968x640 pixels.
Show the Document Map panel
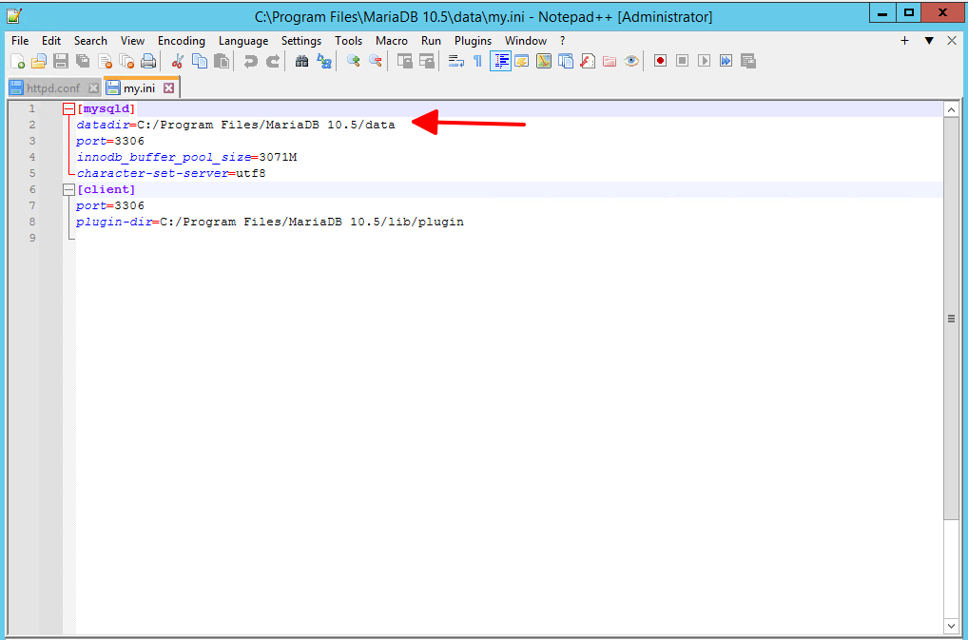(544, 61)
